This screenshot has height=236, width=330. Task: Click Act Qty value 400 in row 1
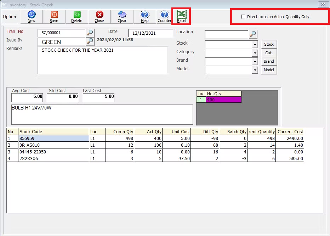tap(148, 139)
